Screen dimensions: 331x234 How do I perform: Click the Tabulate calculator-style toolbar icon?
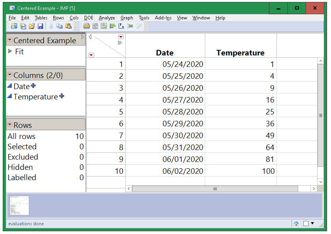point(95,26)
